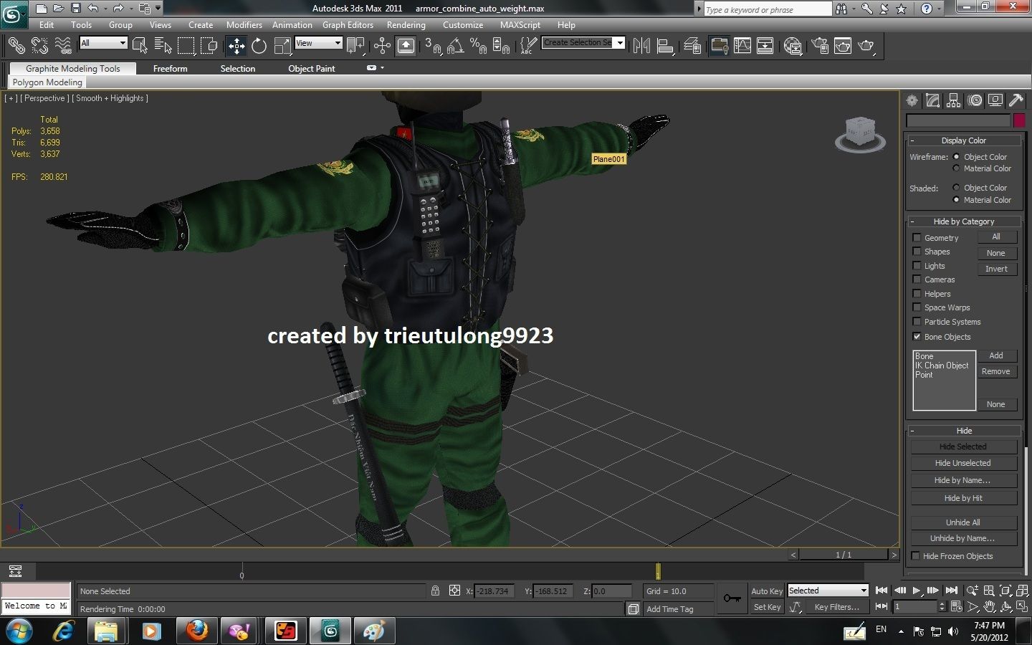Switch to the Display command panel tab
The width and height of the screenshot is (1032, 645).
coord(995,101)
